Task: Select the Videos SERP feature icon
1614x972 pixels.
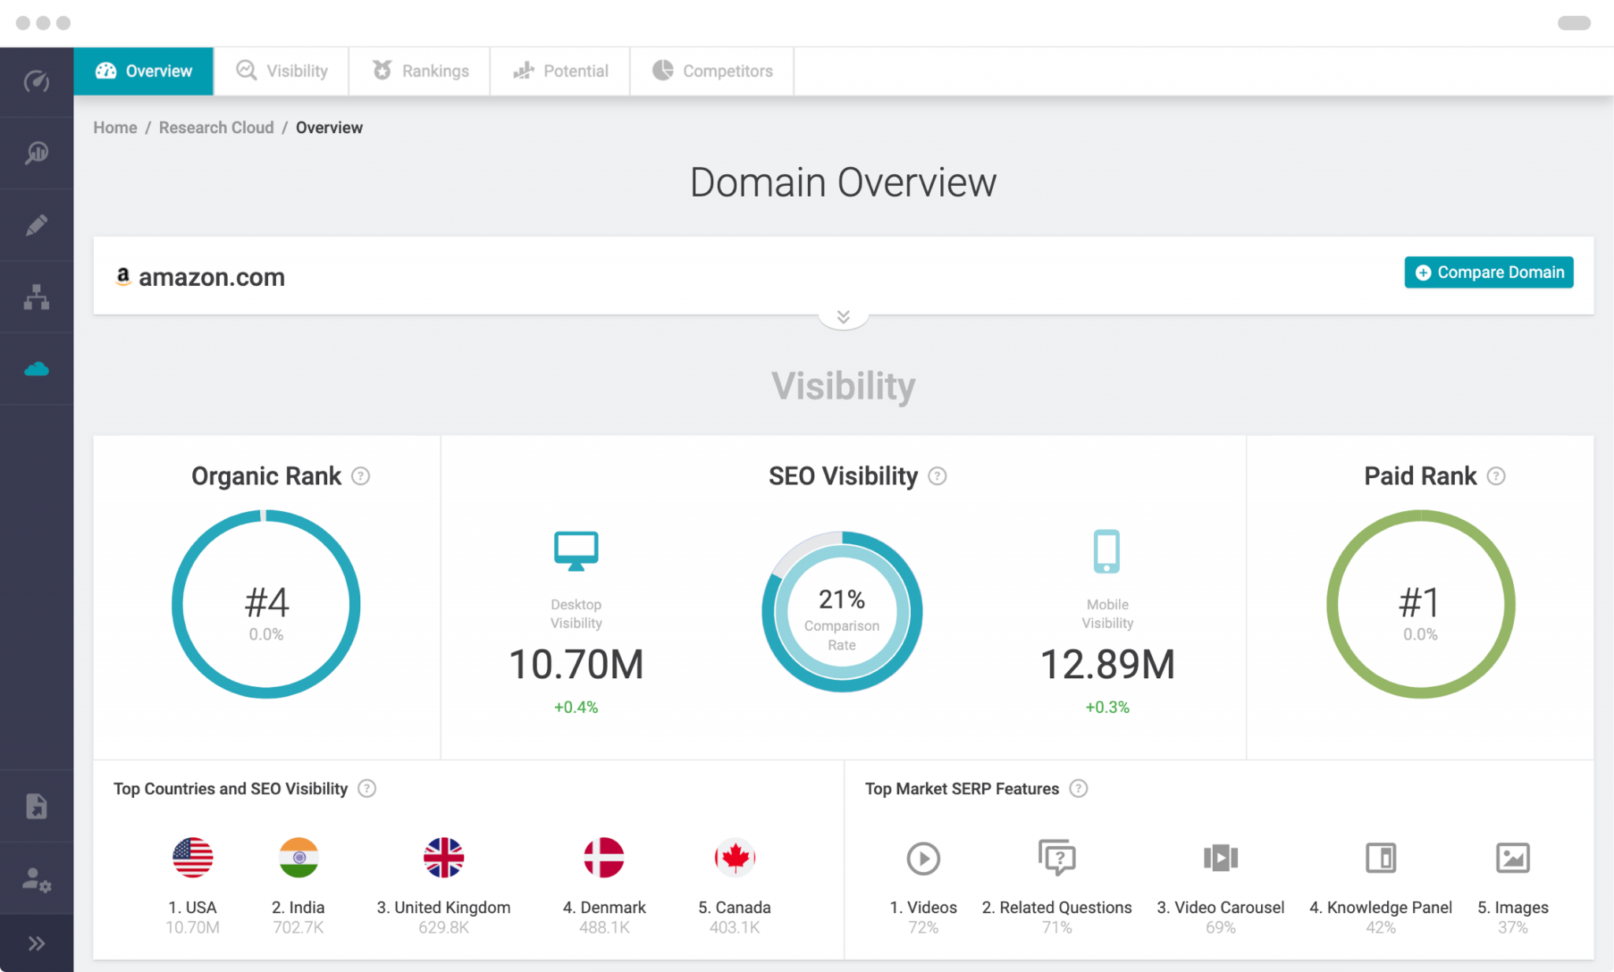Action: pos(923,858)
